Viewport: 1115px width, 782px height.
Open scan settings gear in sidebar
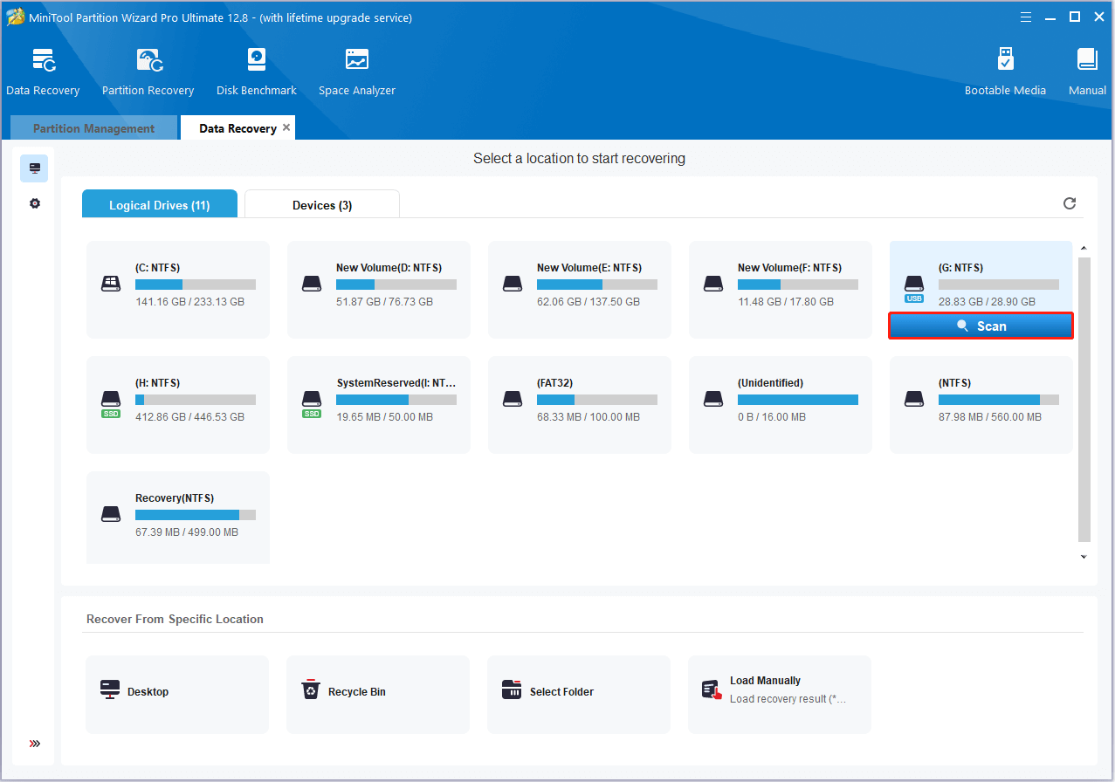coord(34,203)
